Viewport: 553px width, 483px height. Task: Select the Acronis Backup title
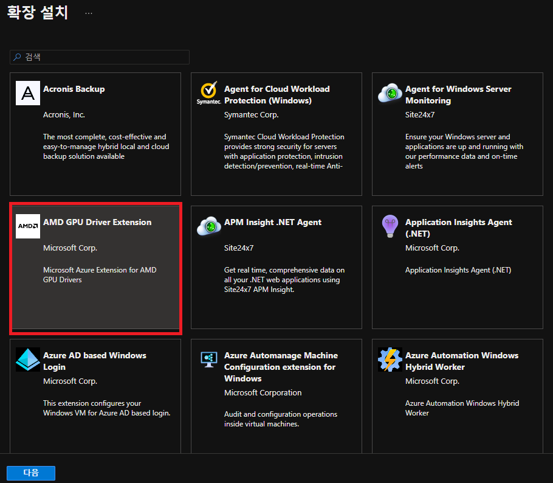(74, 89)
